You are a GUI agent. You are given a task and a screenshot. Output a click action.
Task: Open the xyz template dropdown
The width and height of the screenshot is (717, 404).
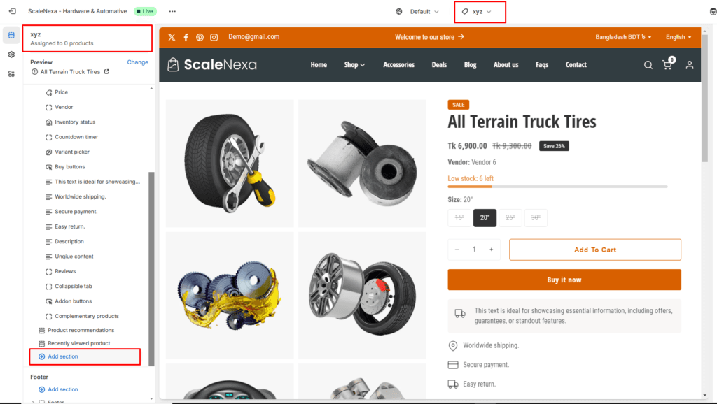coord(477,12)
